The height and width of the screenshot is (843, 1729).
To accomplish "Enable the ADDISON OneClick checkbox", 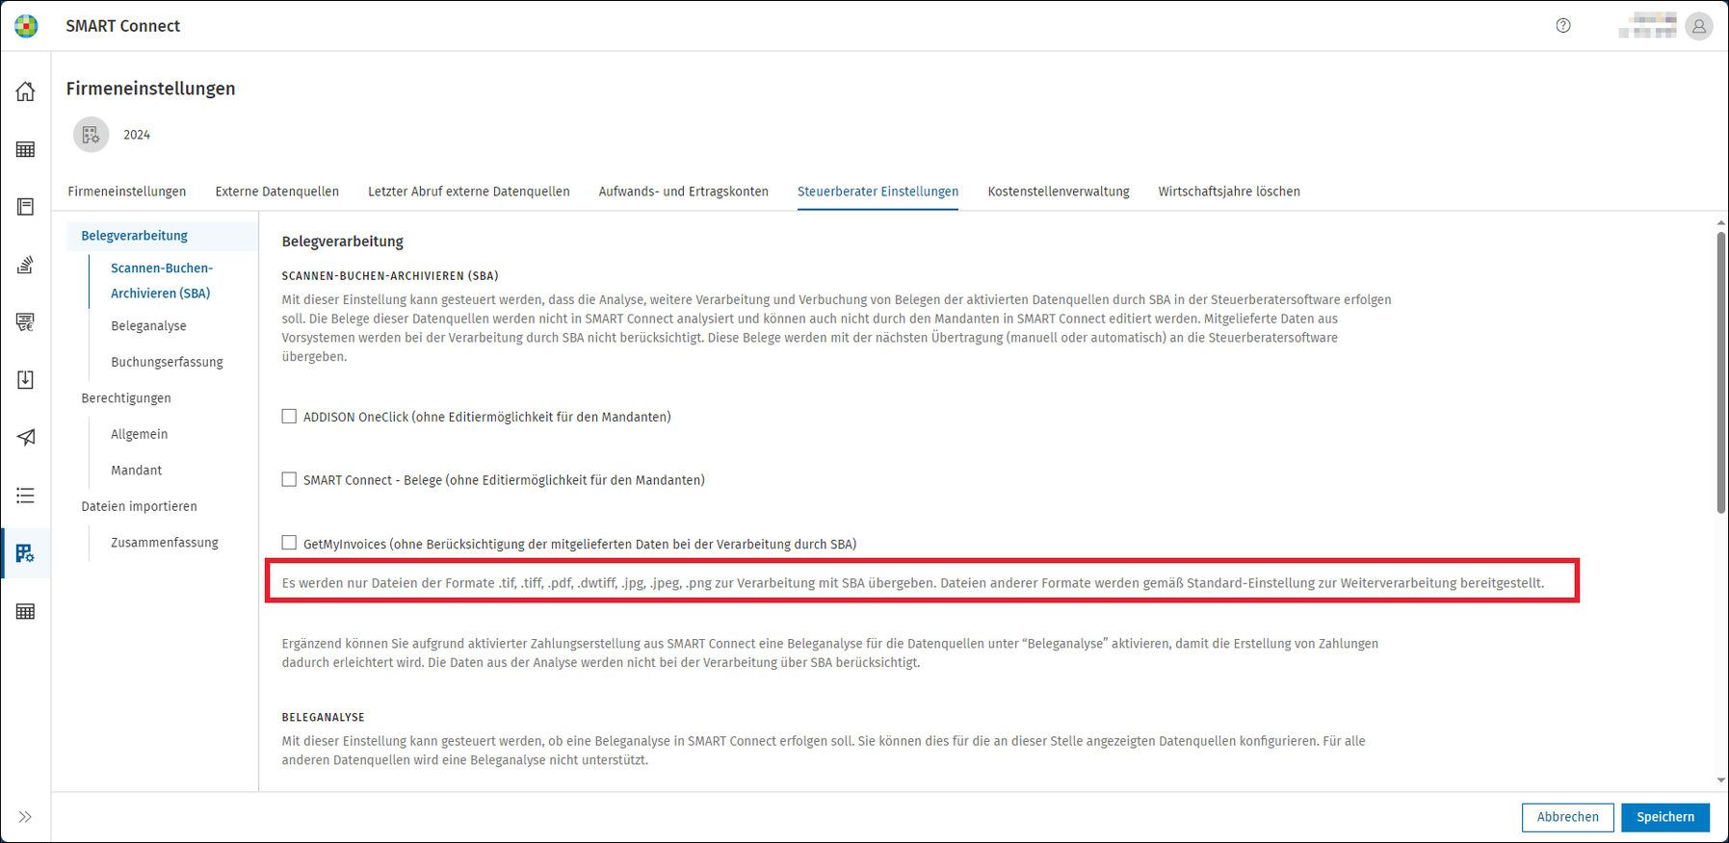I will 289,417.
